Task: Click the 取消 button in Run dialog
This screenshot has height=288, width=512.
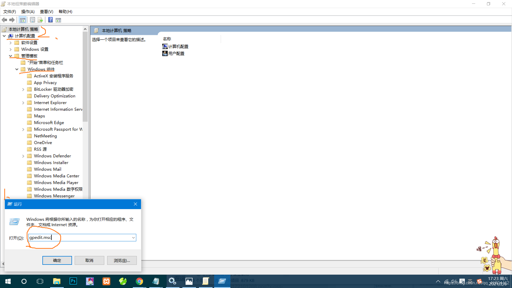Action: coord(89,260)
